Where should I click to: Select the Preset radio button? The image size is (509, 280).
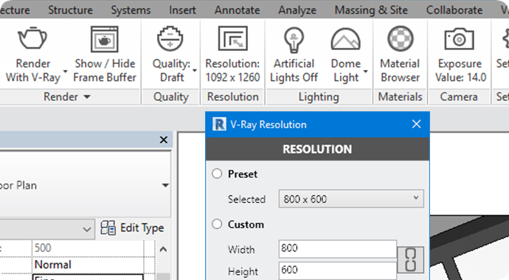[x=217, y=174]
